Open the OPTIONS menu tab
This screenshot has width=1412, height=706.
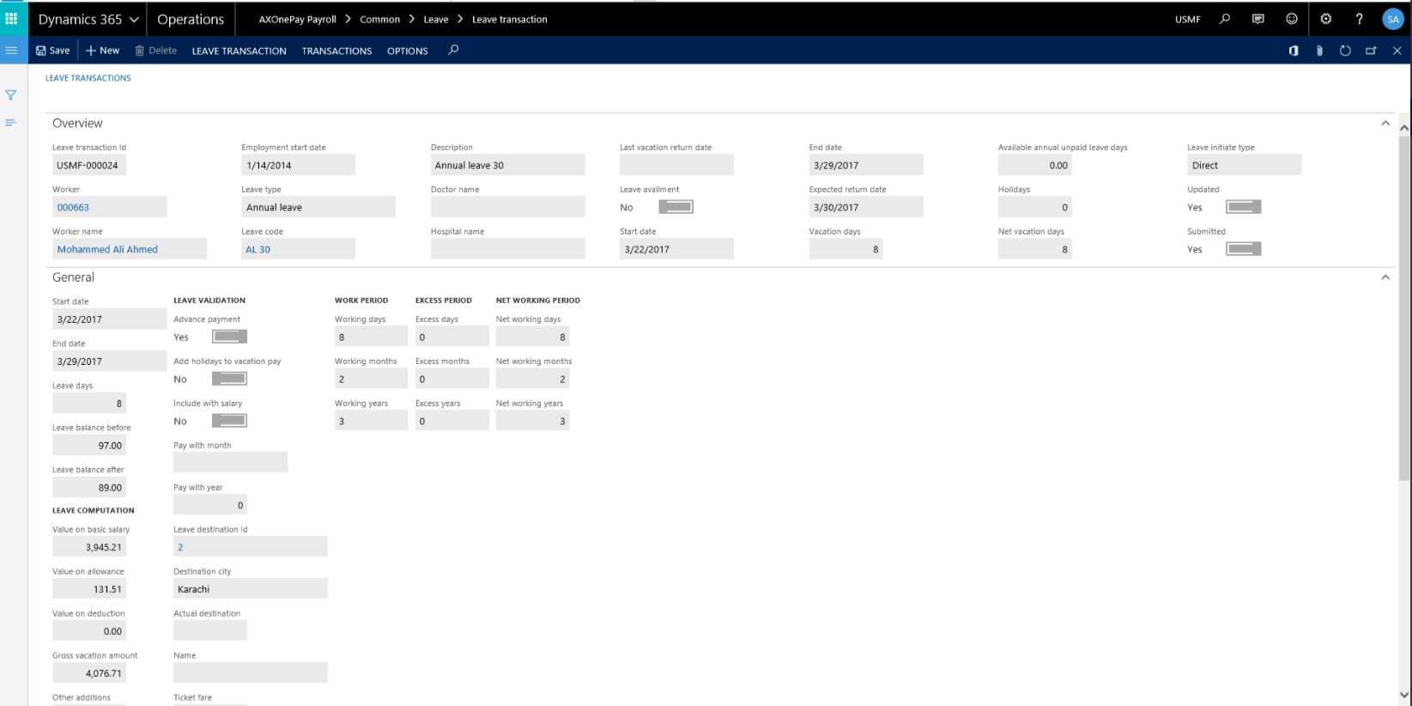coord(407,51)
